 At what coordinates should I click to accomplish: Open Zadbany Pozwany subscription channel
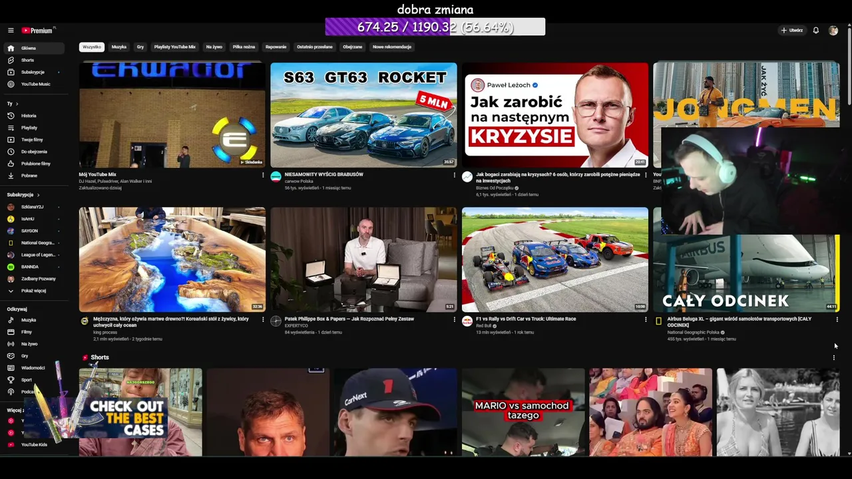[x=33, y=279]
